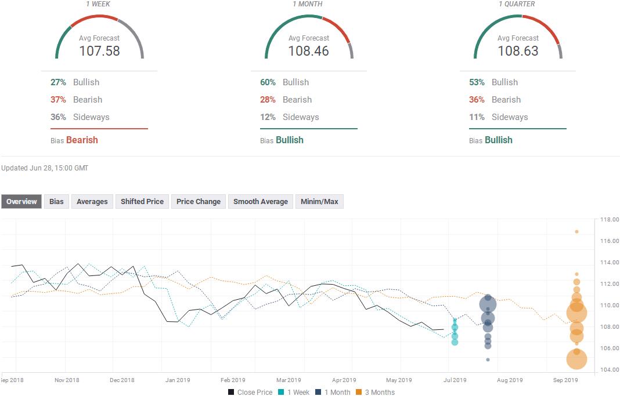Select the Overview chart tab
This screenshot has height=396, width=620.
coord(21,202)
